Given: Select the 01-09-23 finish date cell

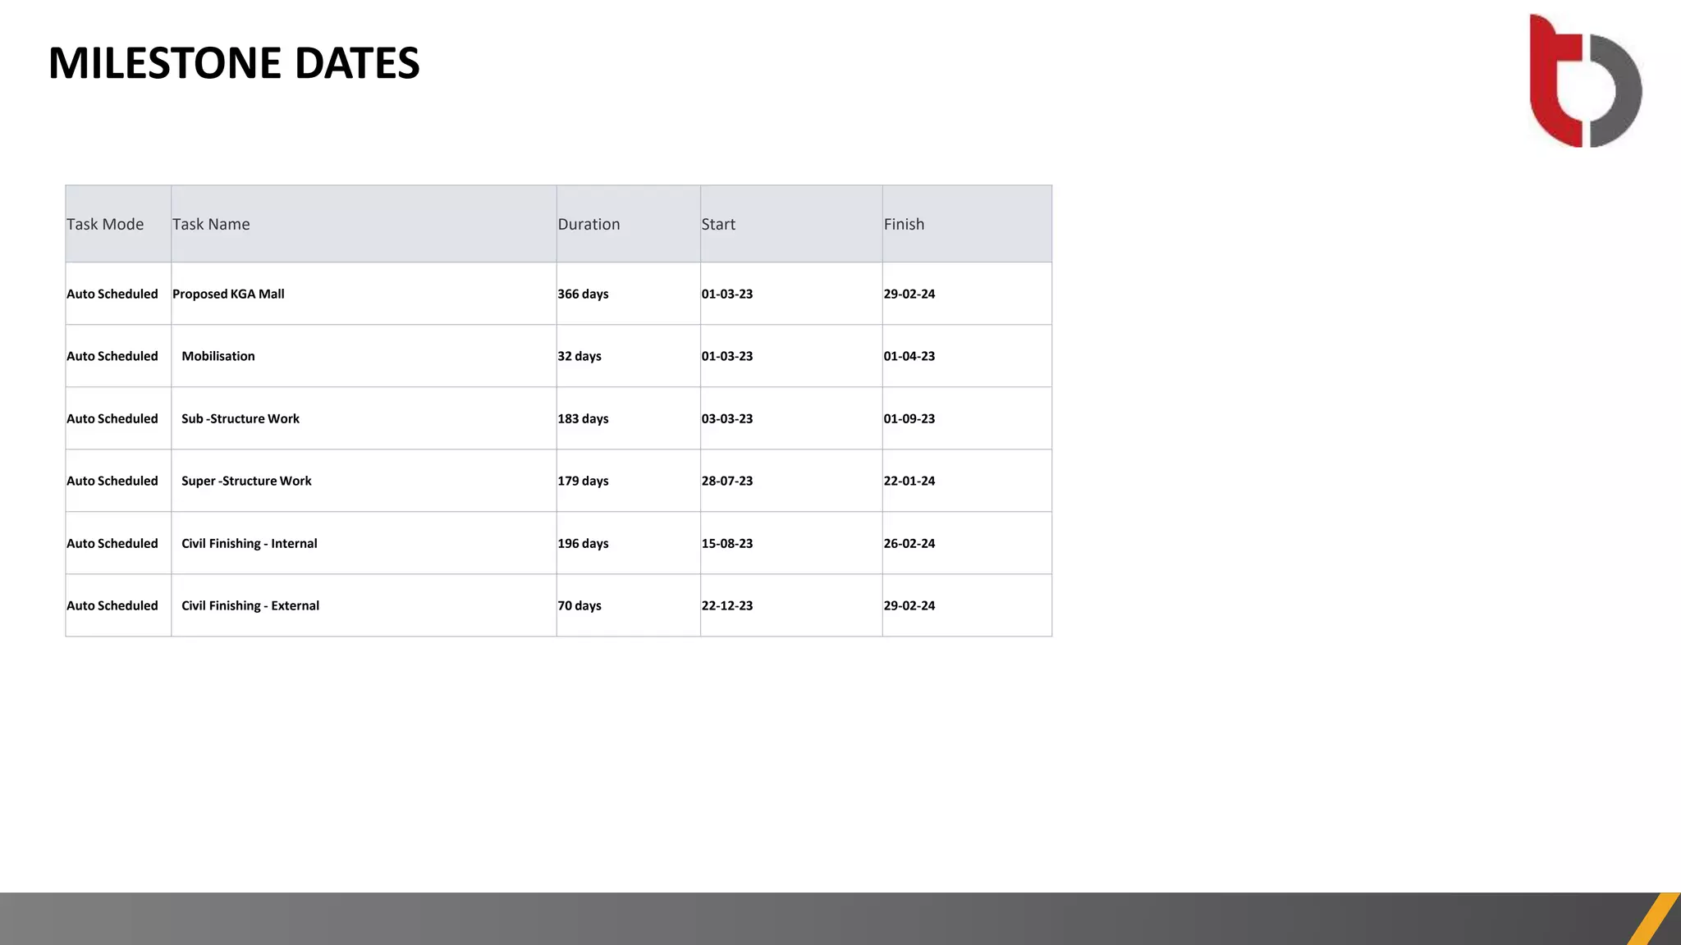Looking at the screenshot, I should (x=967, y=418).
